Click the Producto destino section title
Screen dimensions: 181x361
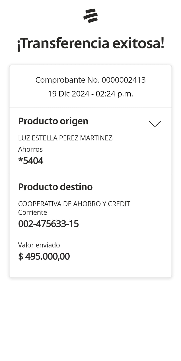coord(55,187)
